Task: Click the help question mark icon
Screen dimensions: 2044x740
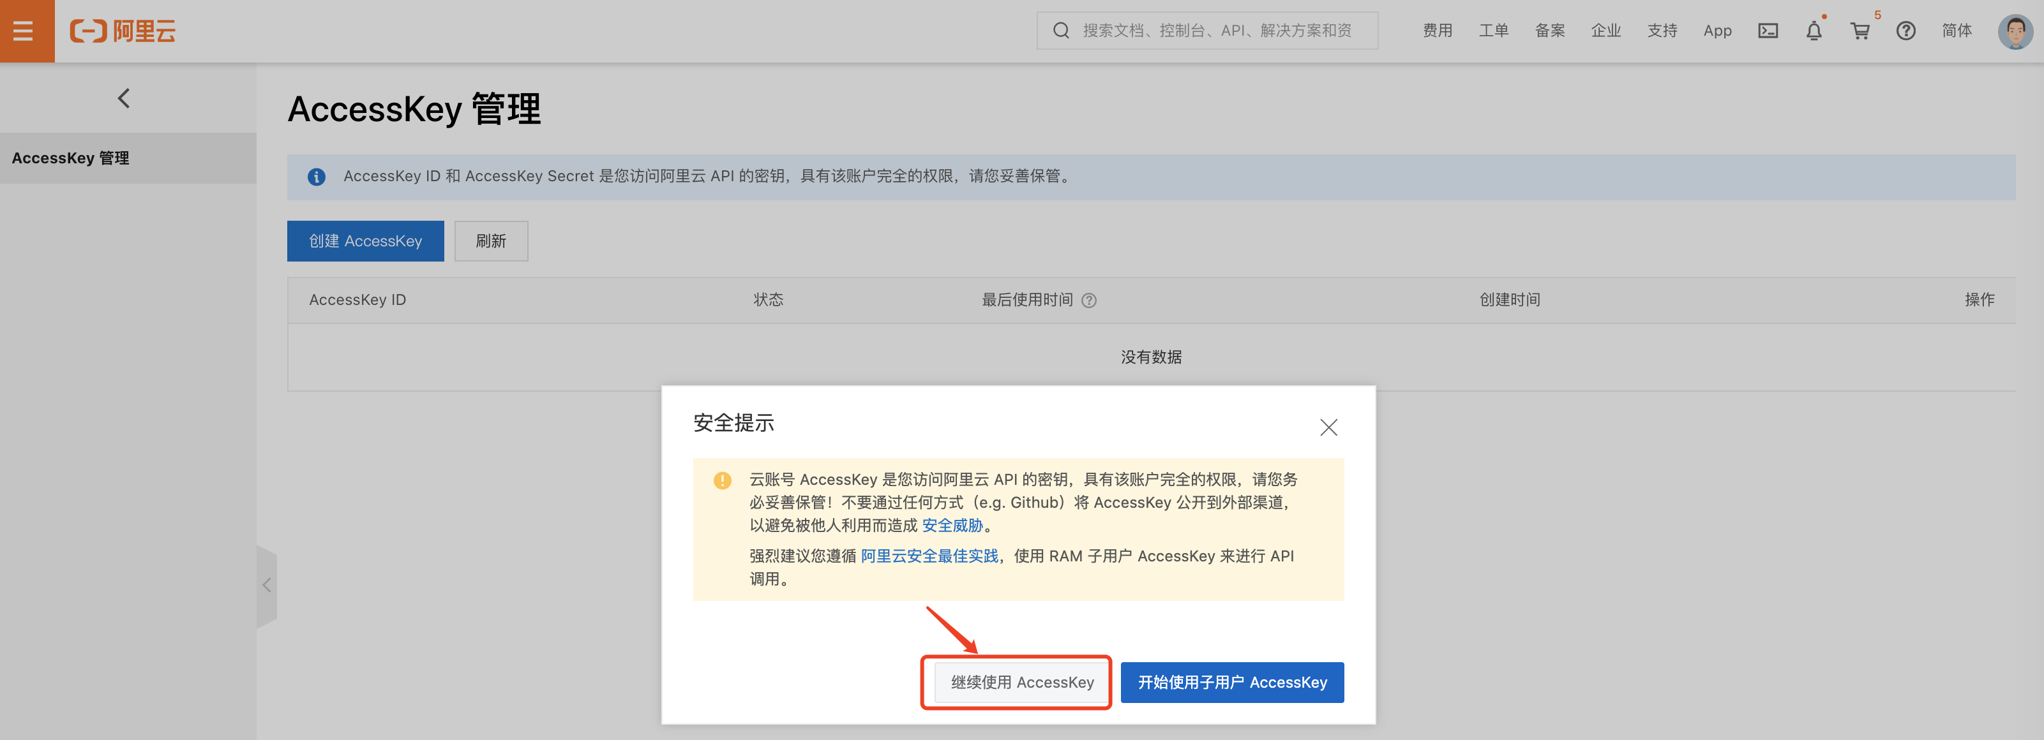Action: (1905, 31)
